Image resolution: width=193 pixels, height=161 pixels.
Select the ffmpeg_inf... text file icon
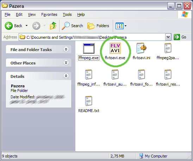(x=88, y=74)
